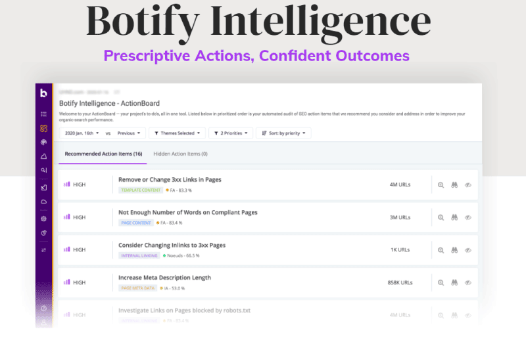Open the 2020 Jan. 16th date dropdown

point(82,133)
